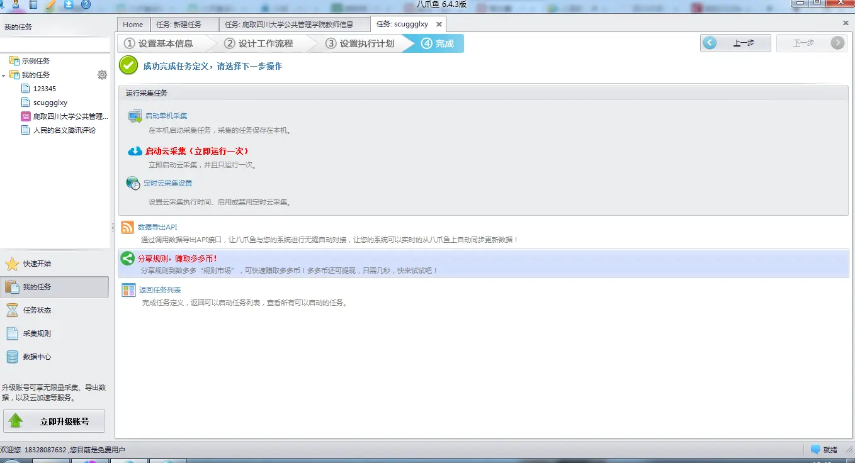Collapse the 我的任务 tree node arrow

[4, 75]
